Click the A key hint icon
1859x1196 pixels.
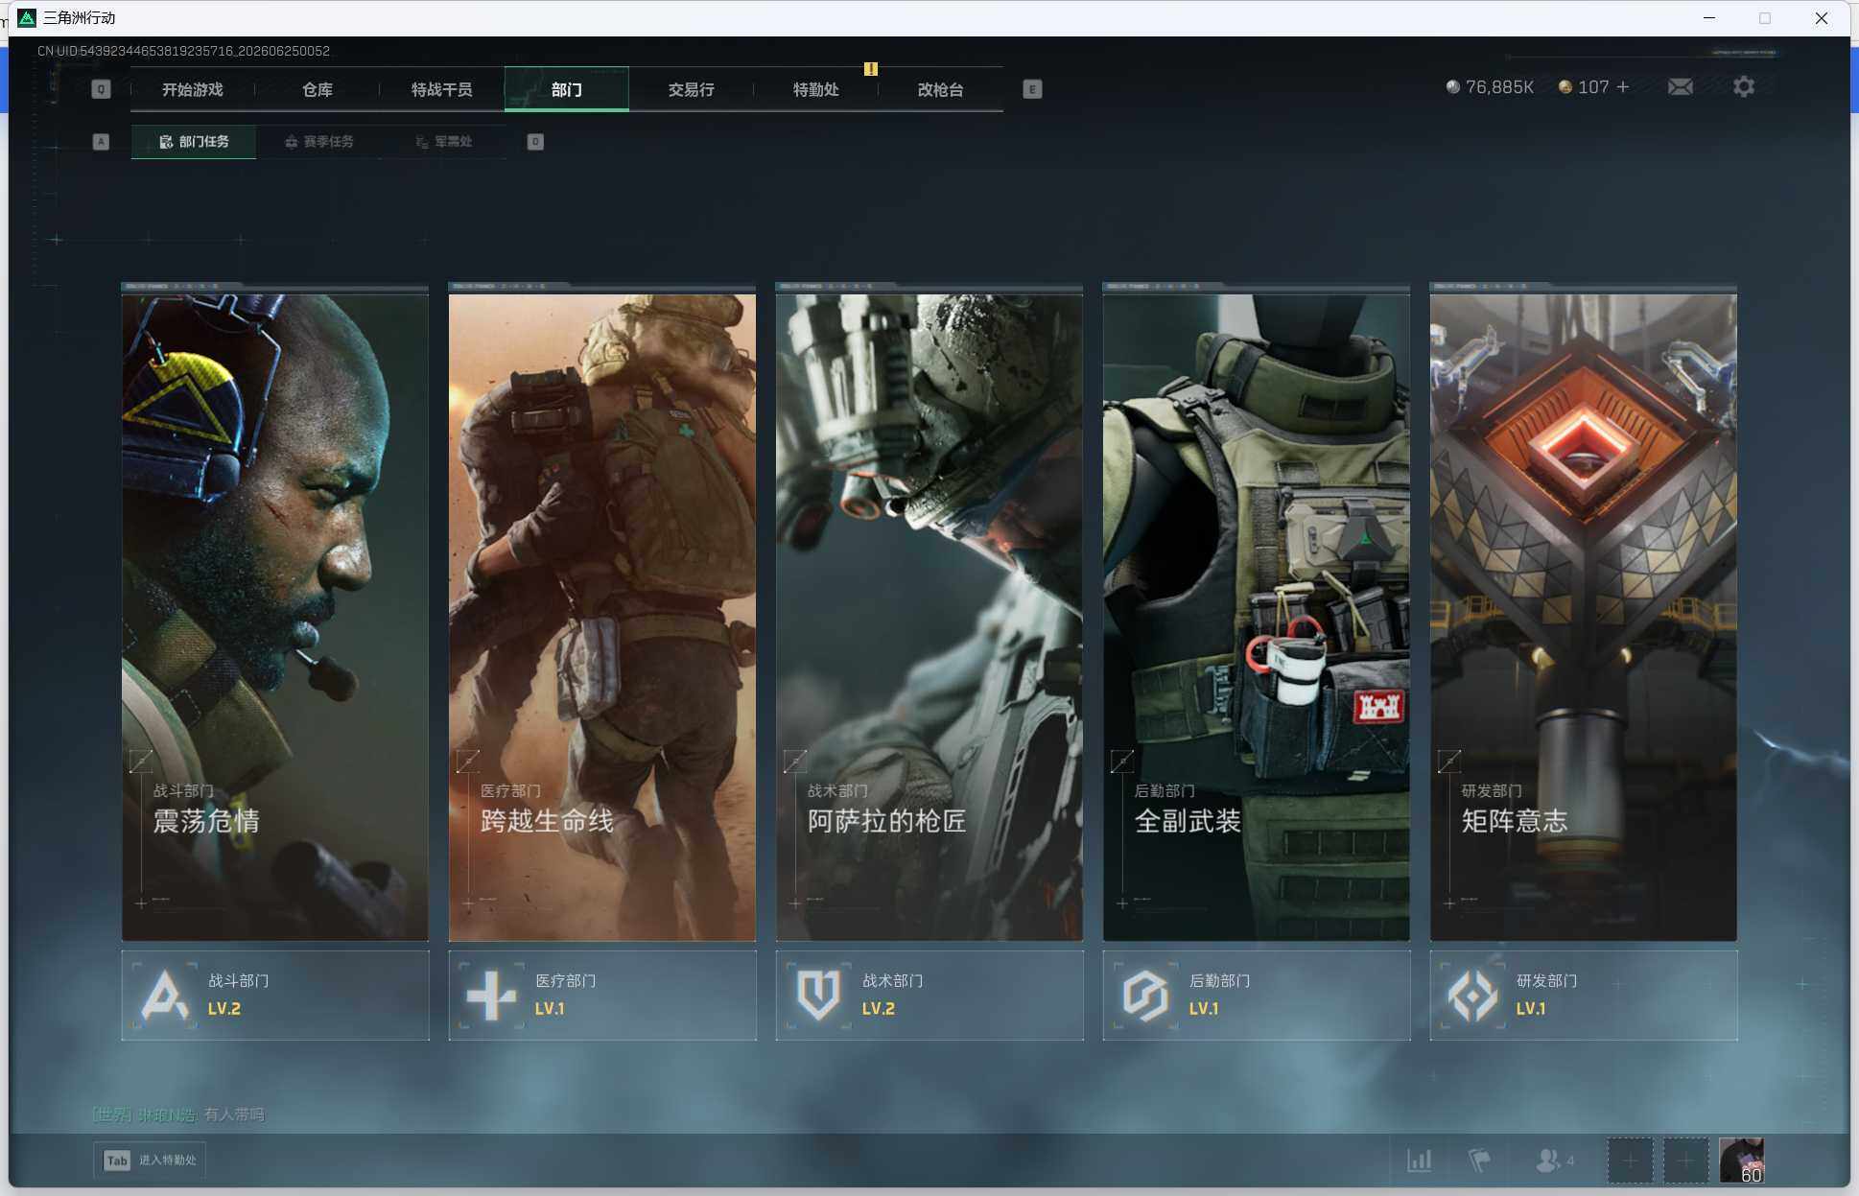tap(101, 142)
